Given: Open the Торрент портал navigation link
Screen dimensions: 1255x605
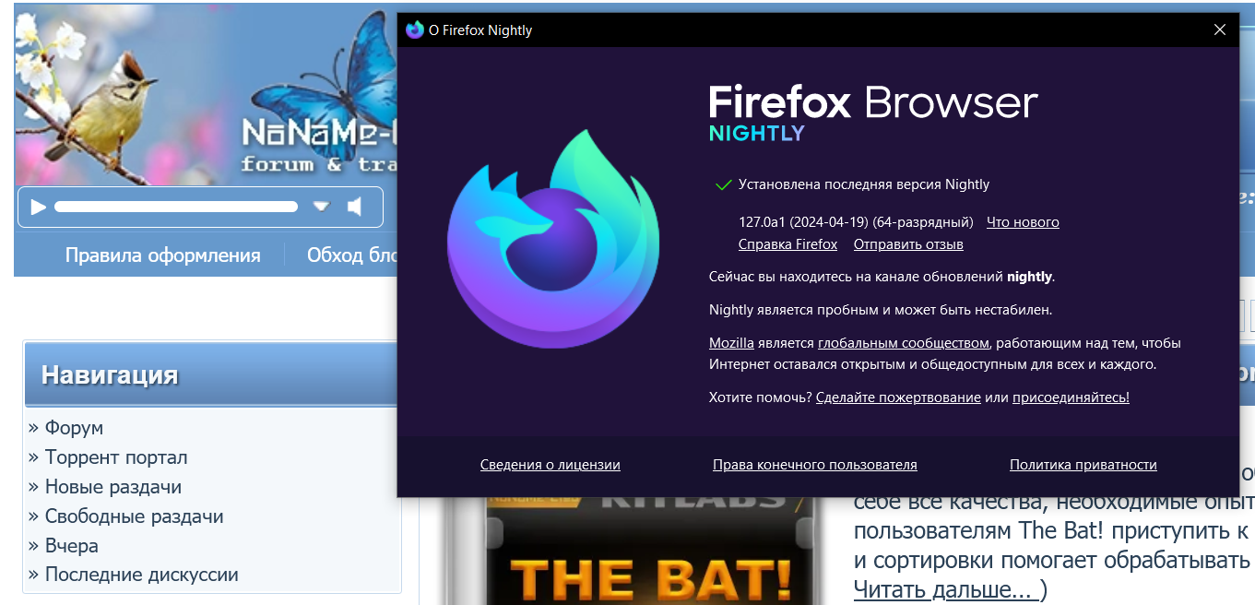Looking at the screenshot, I should click(116, 457).
